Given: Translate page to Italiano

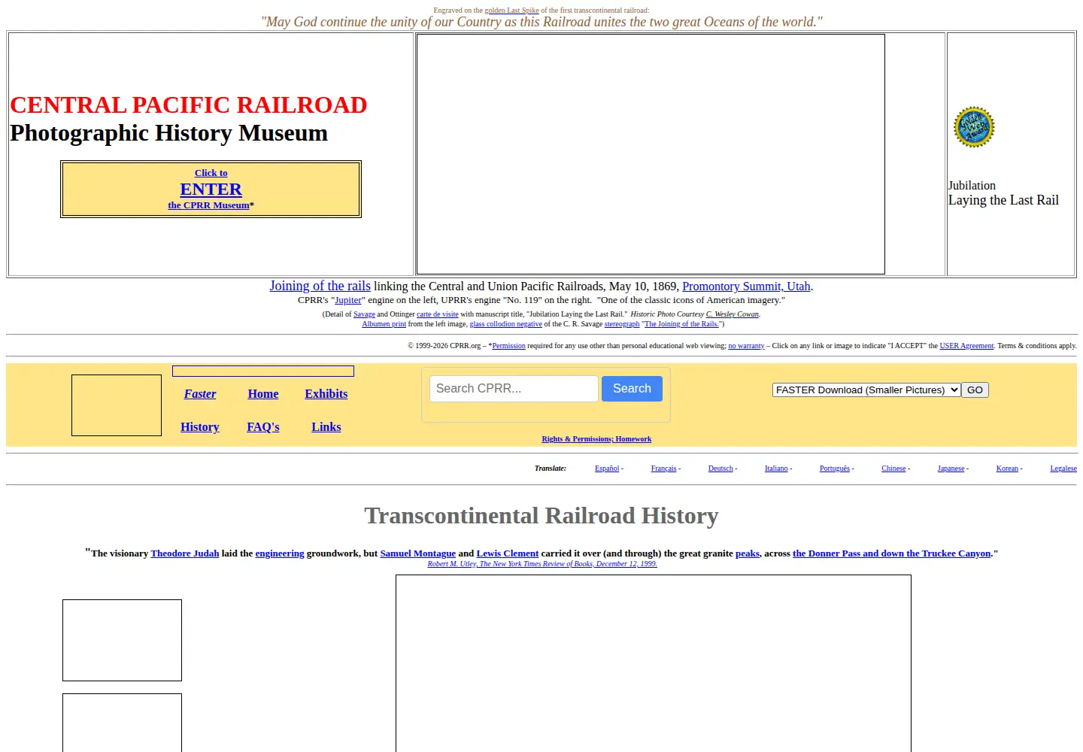Looking at the screenshot, I should point(776,468).
